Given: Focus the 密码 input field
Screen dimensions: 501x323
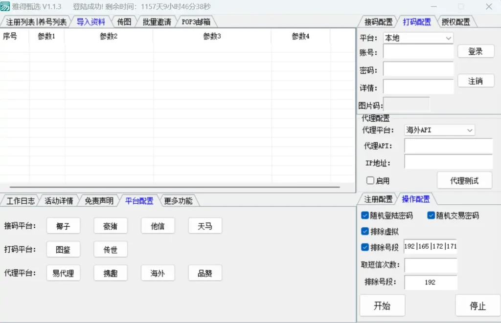Looking at the screenshot, I should point(418,69).
